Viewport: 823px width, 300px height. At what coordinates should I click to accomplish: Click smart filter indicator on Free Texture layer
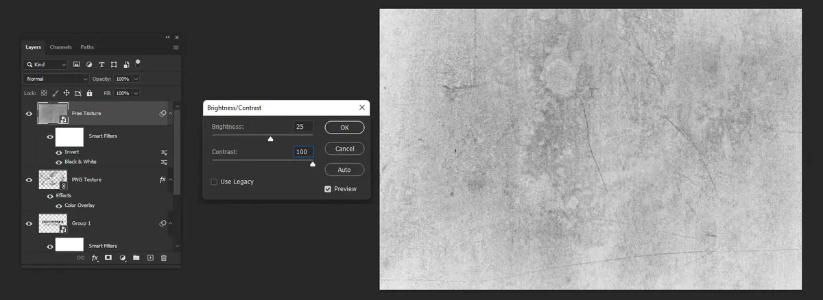click(163, 113)
